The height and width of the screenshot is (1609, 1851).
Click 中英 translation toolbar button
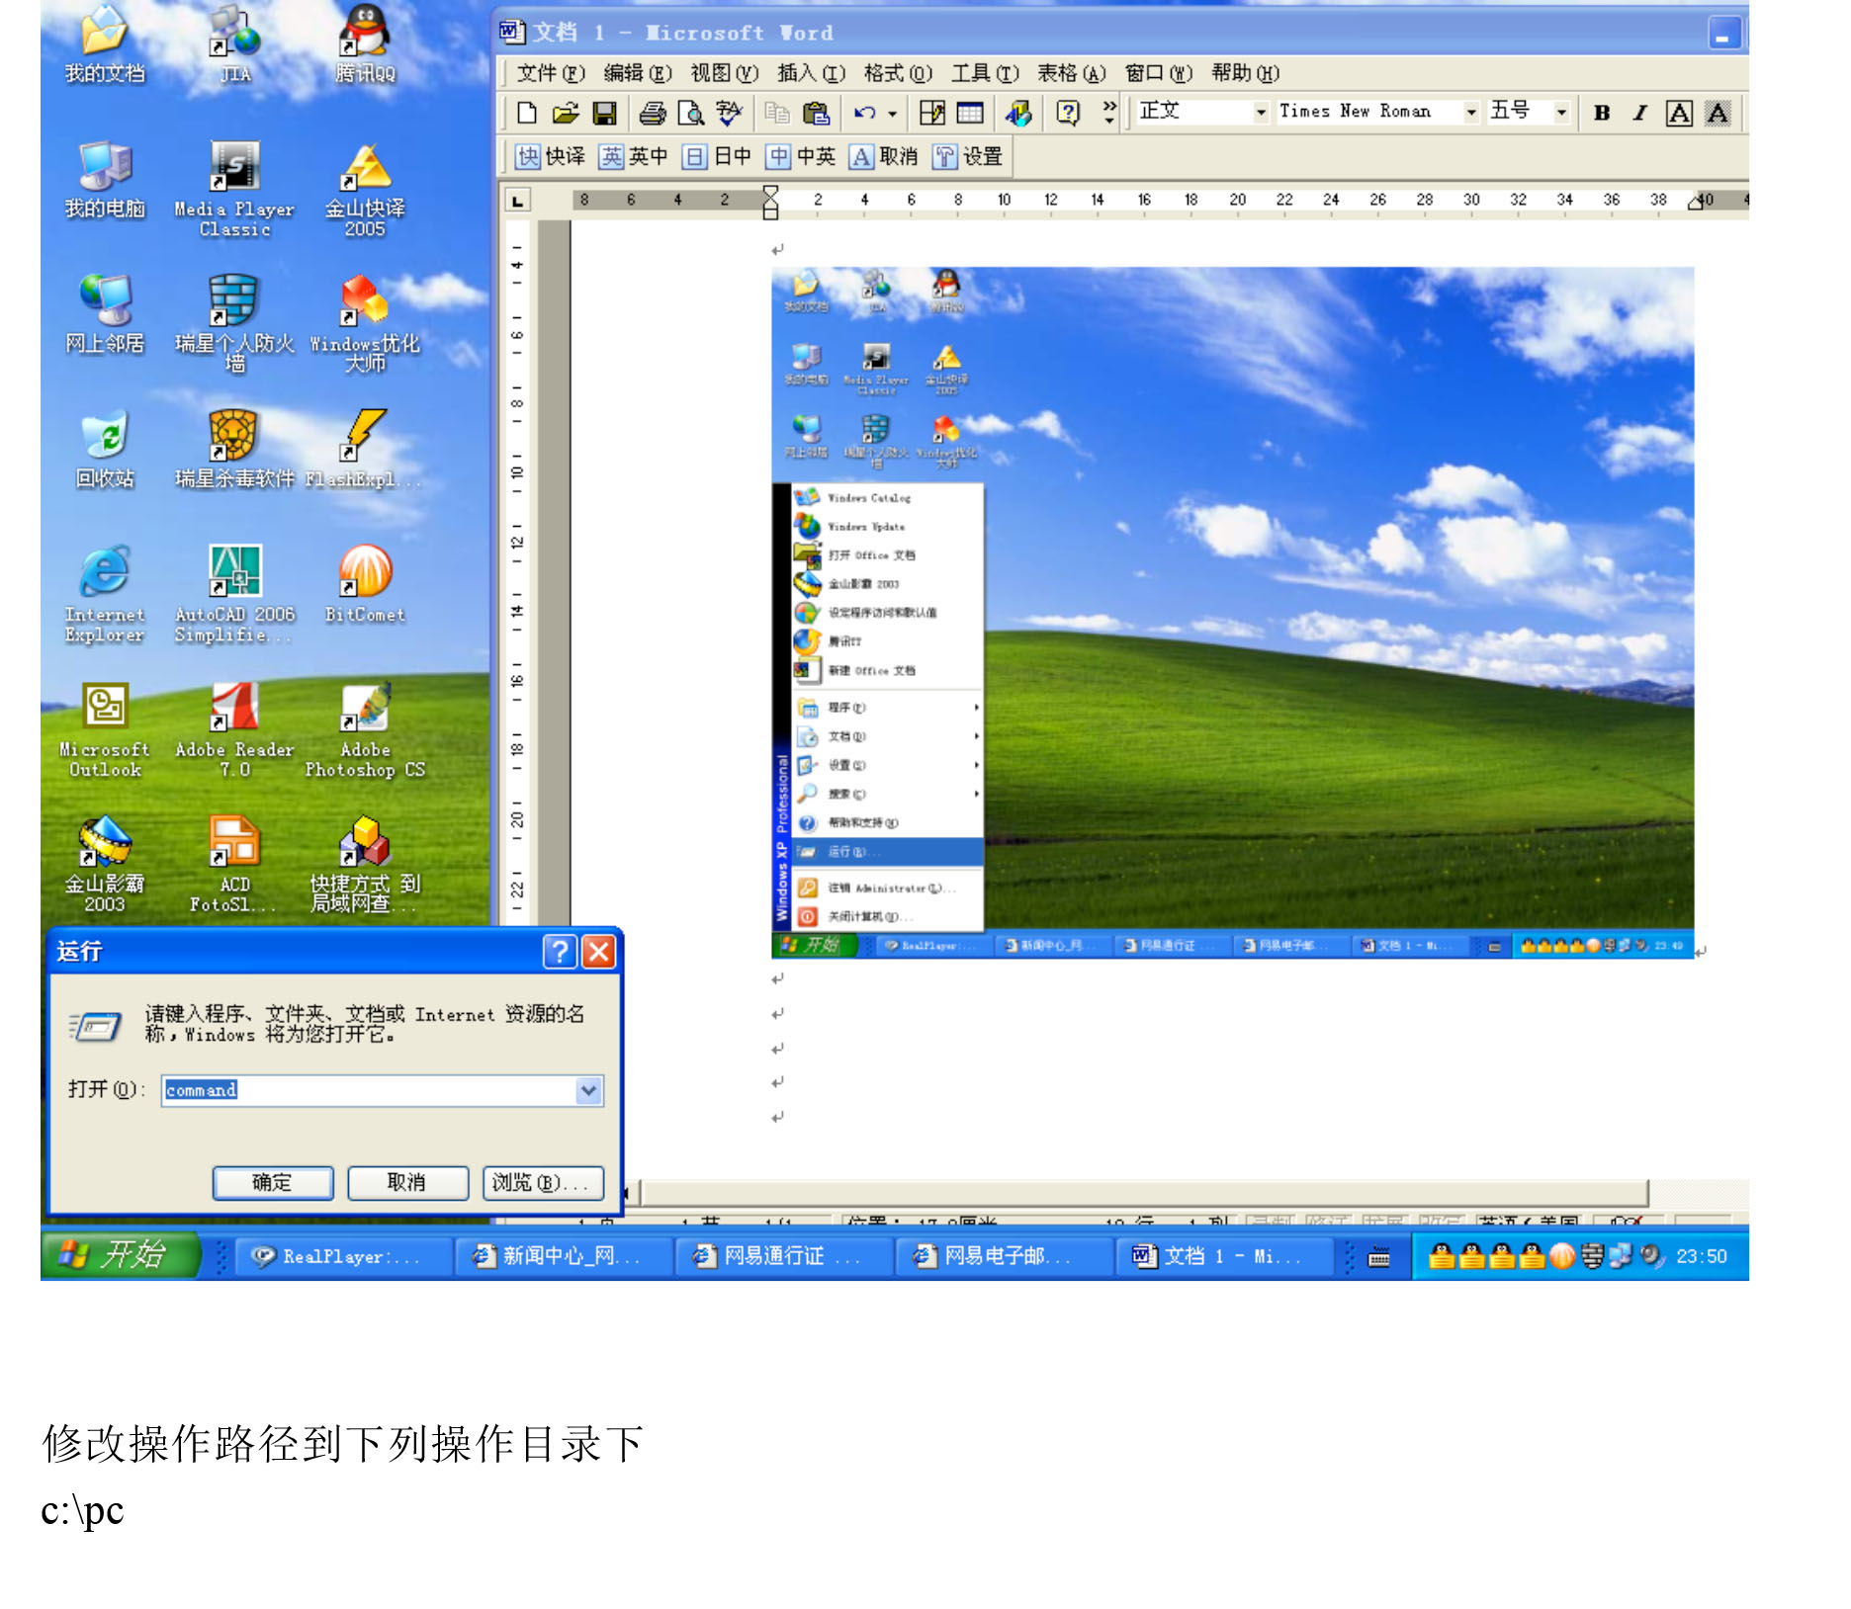[802, 156]
